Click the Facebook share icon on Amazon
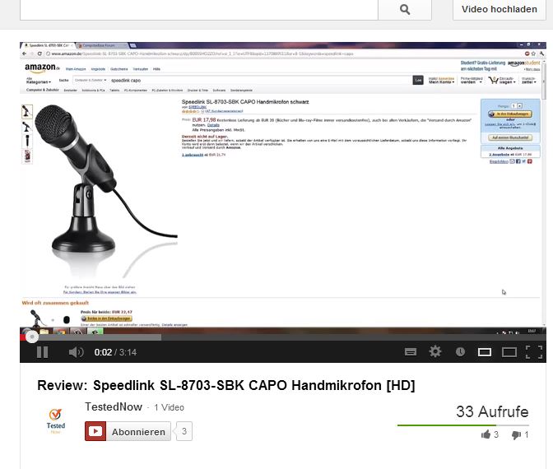553x469 pixels. coord(518,161)
